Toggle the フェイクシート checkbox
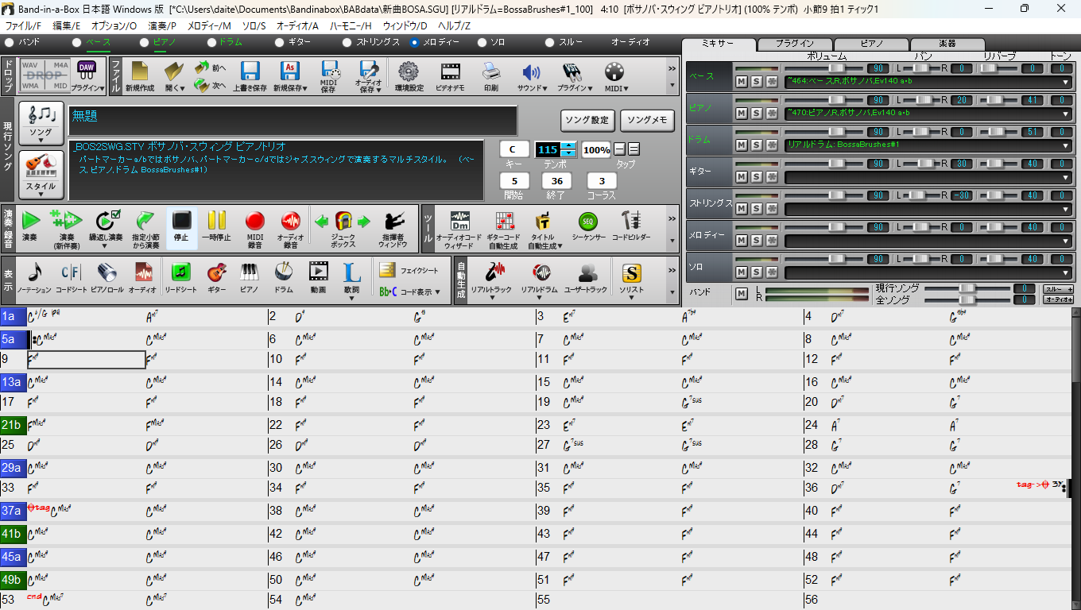The width and height of the screenshot is (1081, 610). pos(409,271)
